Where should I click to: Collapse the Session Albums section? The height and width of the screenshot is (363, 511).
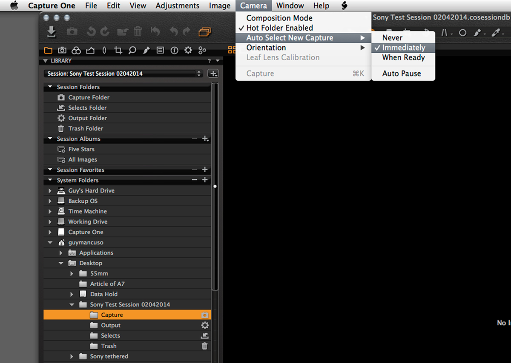pyautogui.click(x=50, y=139)
